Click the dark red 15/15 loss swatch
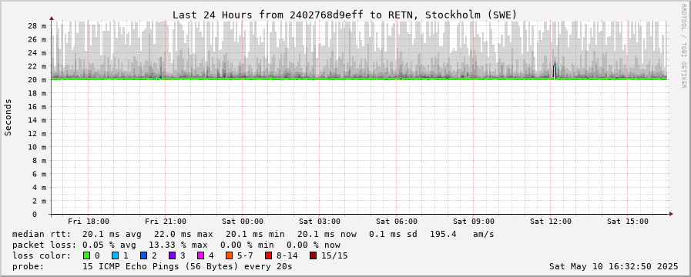The image size is (691, 277). pos(313,255)
